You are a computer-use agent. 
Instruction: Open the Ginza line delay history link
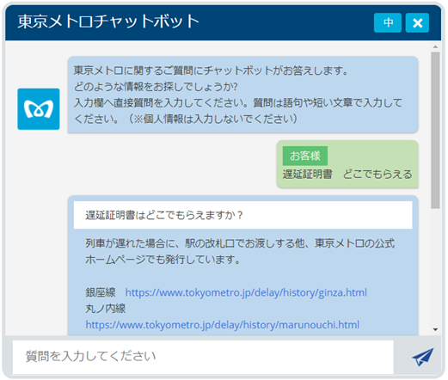click(246, 292)
